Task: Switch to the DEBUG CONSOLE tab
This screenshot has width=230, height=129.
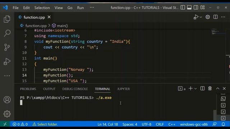Action: tap(75, 89)
